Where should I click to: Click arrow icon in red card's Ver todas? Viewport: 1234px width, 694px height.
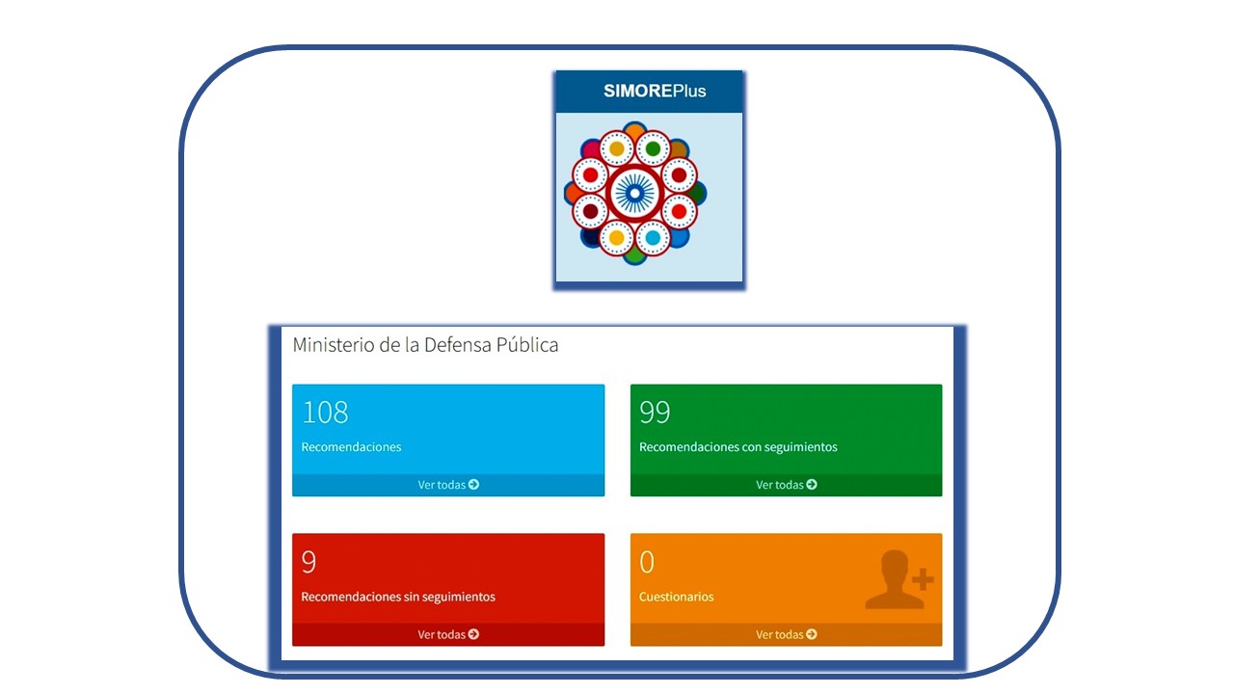(x=473, y=634)
